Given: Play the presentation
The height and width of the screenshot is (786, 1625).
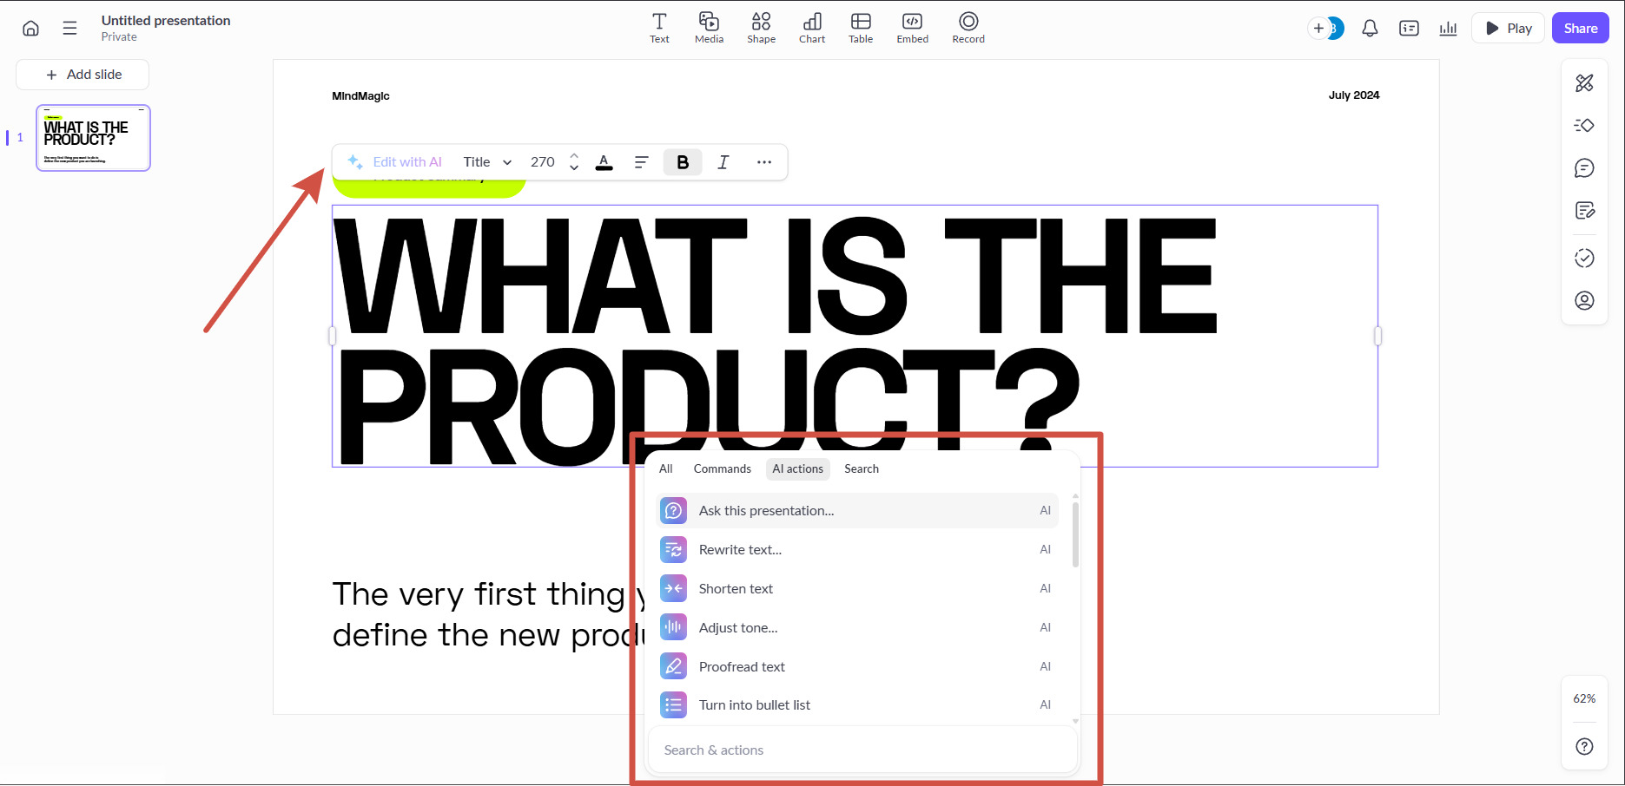Looking at the screenshot, I should (1508, 28).
